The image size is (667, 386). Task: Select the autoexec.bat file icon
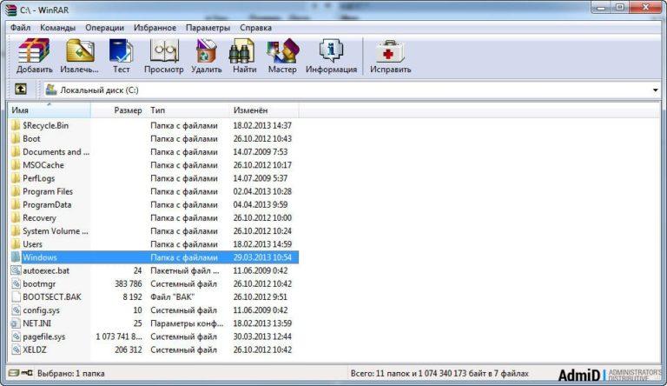16,270
